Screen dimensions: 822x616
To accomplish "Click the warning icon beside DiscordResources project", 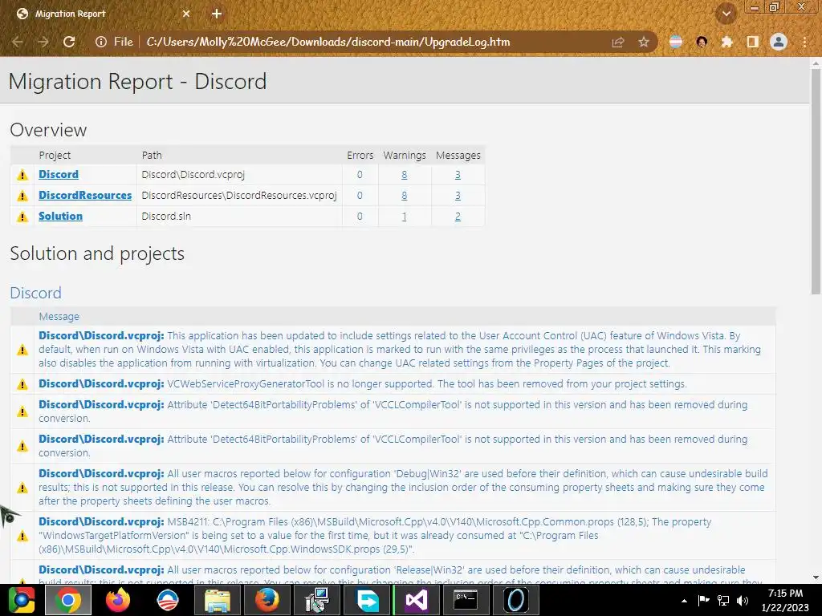I will click(x=22, y=196).
